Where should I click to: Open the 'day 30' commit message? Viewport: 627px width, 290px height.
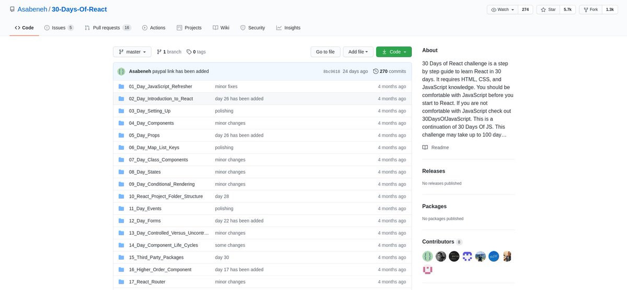coord(222,258)
